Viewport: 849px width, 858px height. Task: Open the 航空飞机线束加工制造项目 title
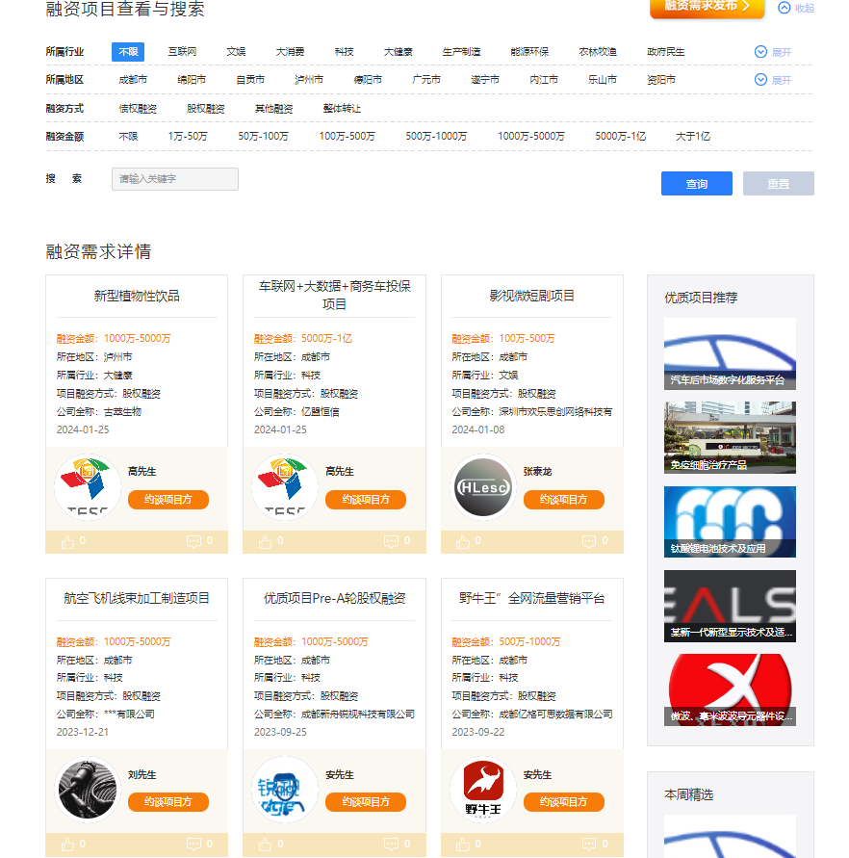click(x=137, y=599)
